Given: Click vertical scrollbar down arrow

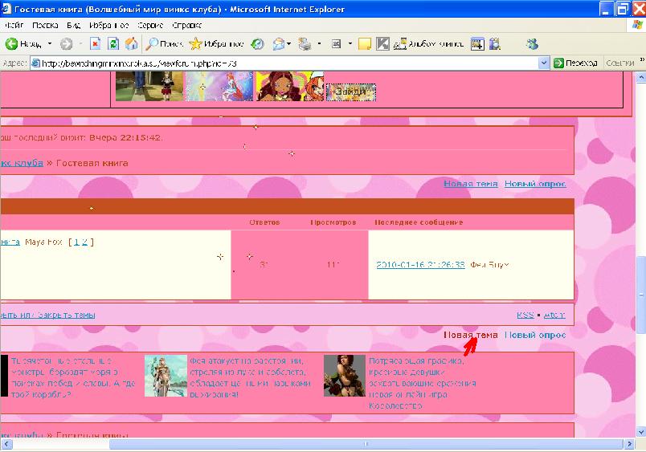Looking at the screenshot, I should point(640,432).
